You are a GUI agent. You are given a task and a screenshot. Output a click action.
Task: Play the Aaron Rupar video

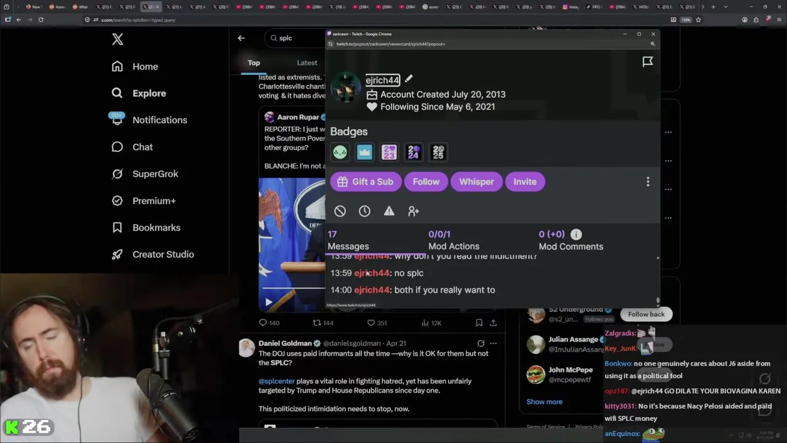tap(269, 302)
